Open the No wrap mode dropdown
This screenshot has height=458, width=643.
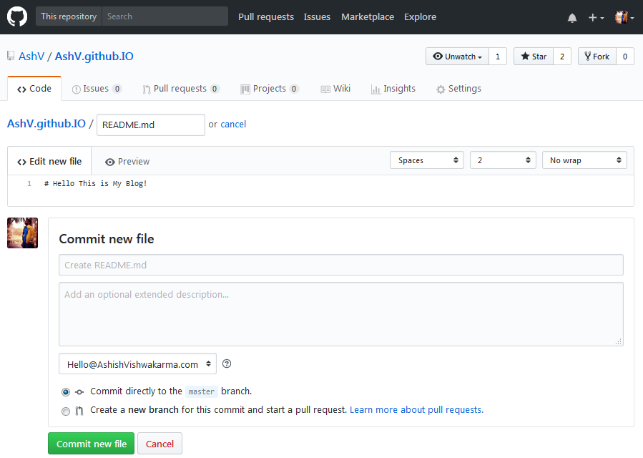click(x=584, y=160)
